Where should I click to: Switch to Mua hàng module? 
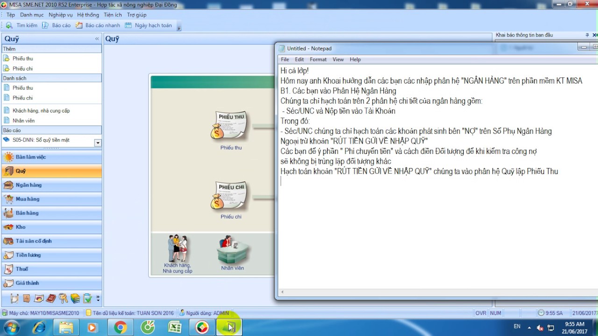[51, 199]
